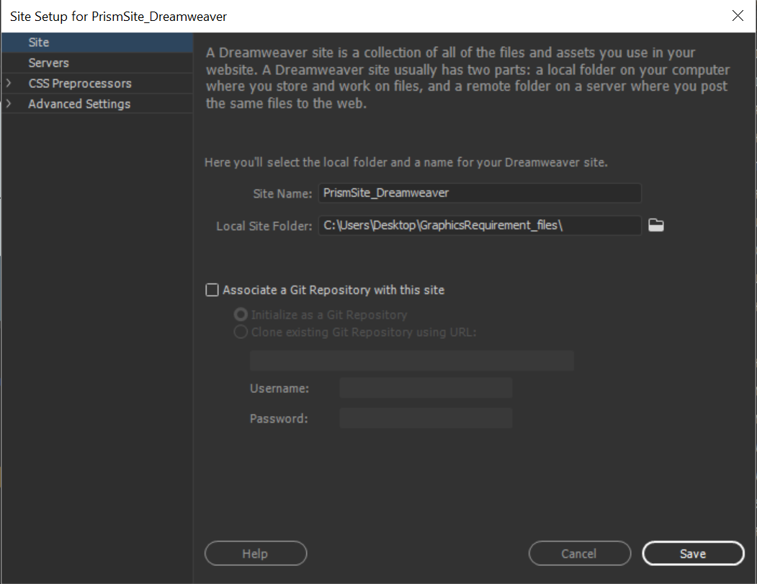Image resolution: width=757 pixels, height=584 pixels.
Task: Select the Initialize as a Git Repository option
Action: (240, 314)
